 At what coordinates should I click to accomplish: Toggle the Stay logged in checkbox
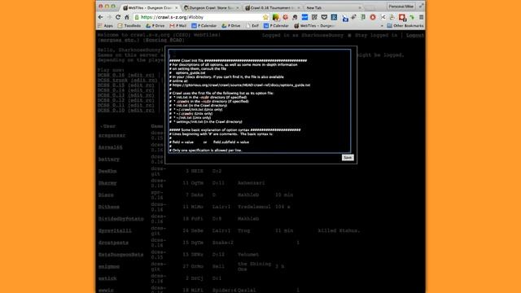tap(349, 35)
